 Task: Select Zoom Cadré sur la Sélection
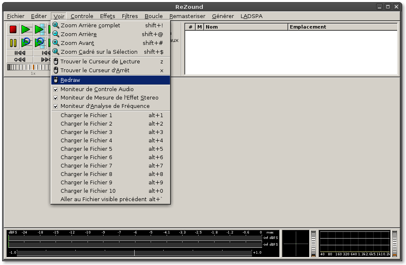(111, 52)
